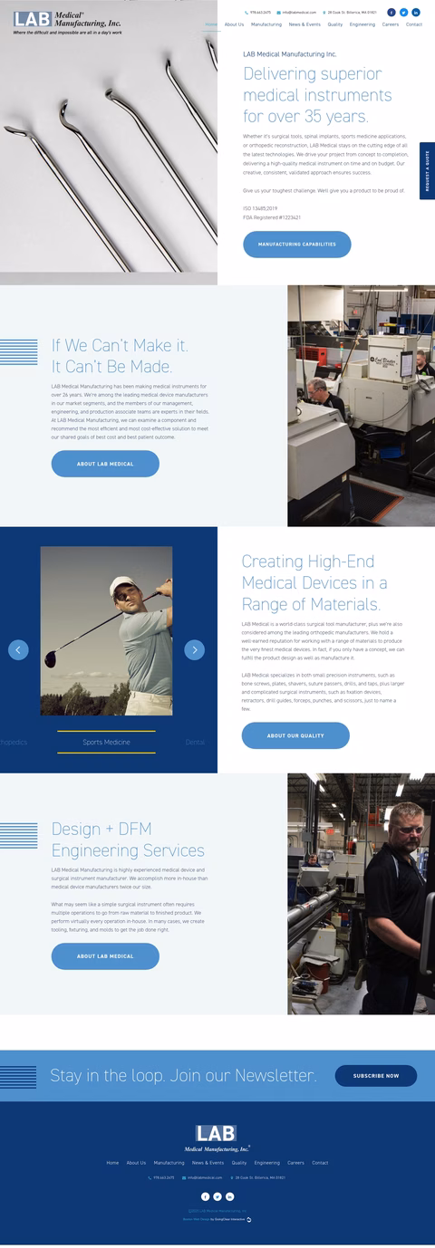Open Manufacturing in footer navigation

pos(169,1163)
